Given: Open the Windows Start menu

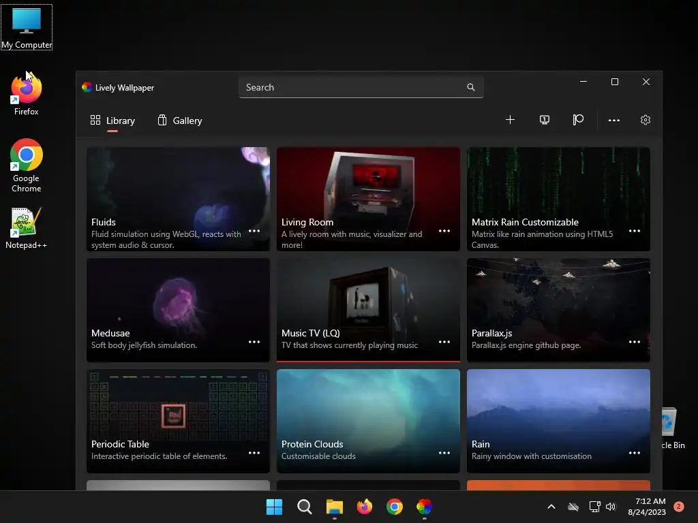Looking at the screenshot, I should click(274, 507).
